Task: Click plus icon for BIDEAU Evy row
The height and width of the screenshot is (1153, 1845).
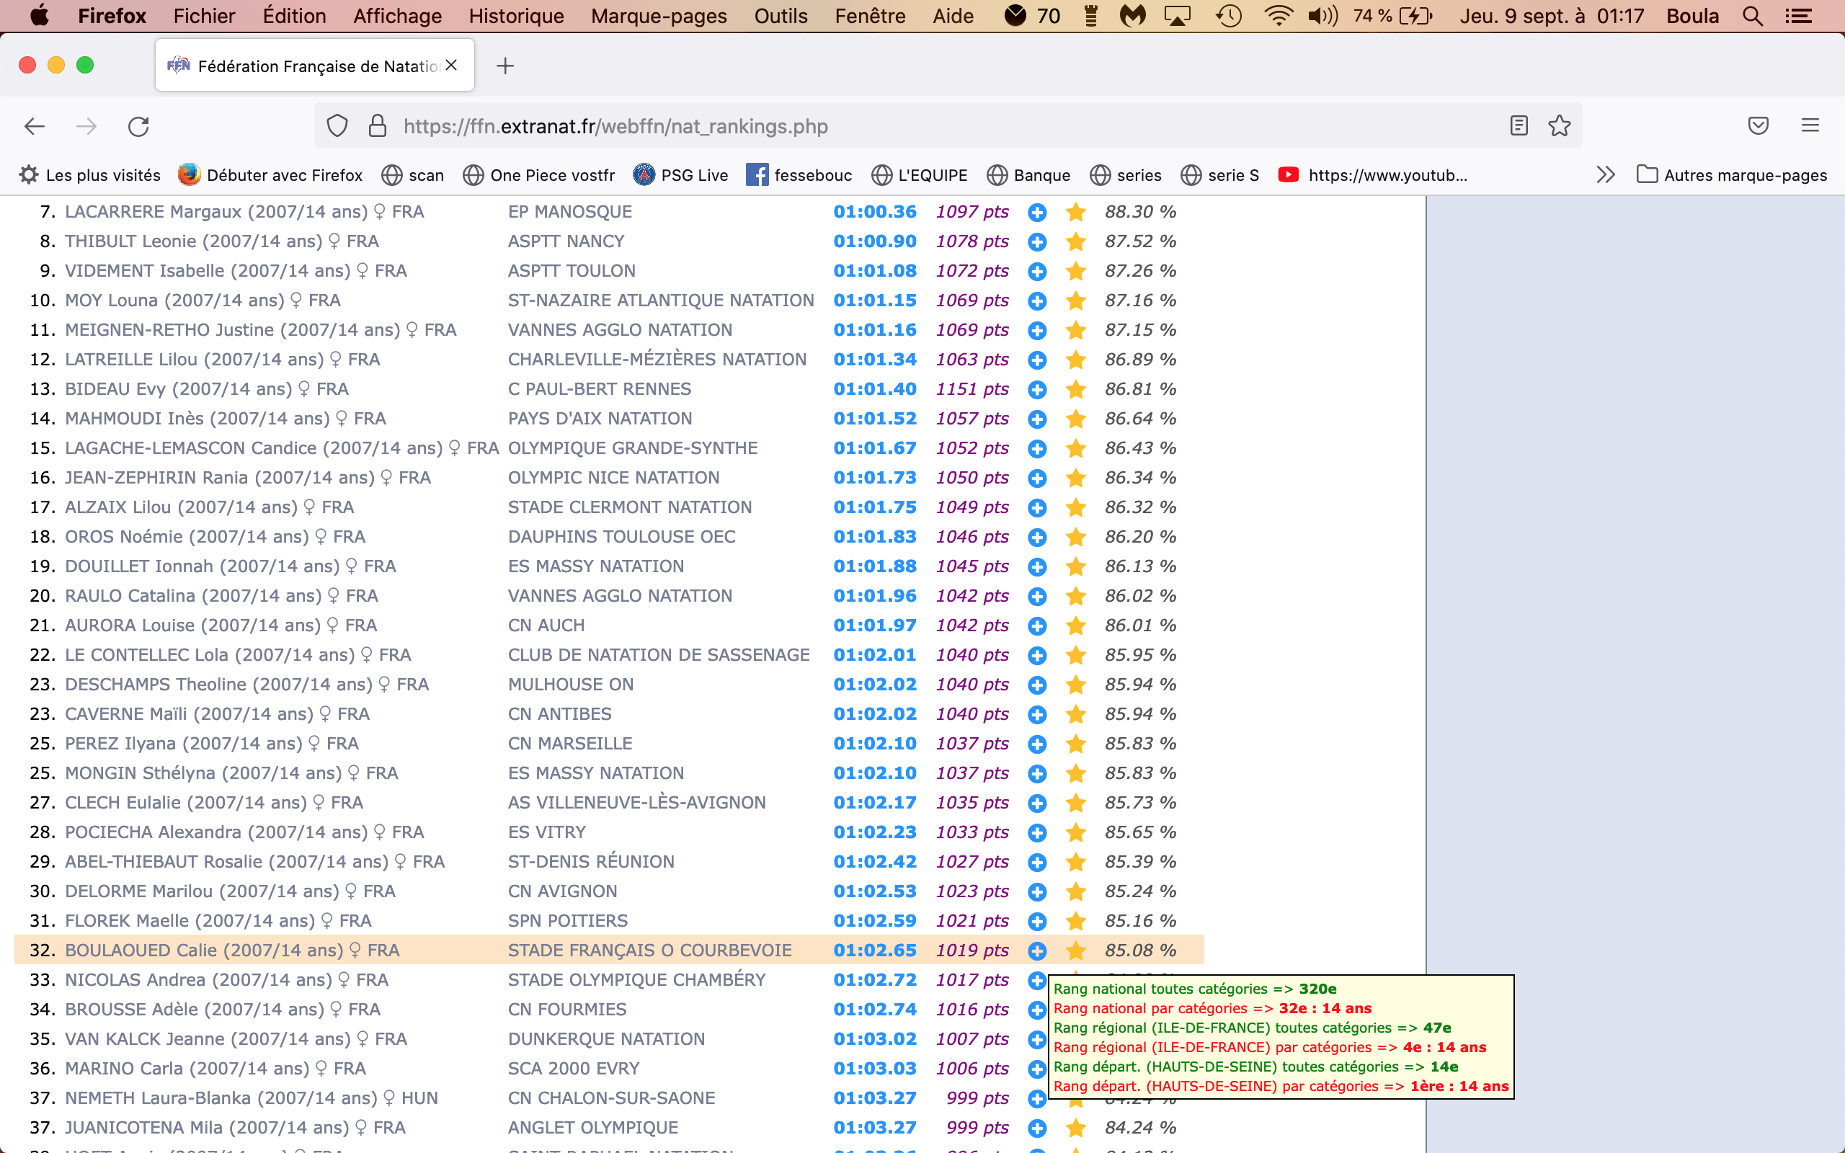Action: pos(1037,390)
